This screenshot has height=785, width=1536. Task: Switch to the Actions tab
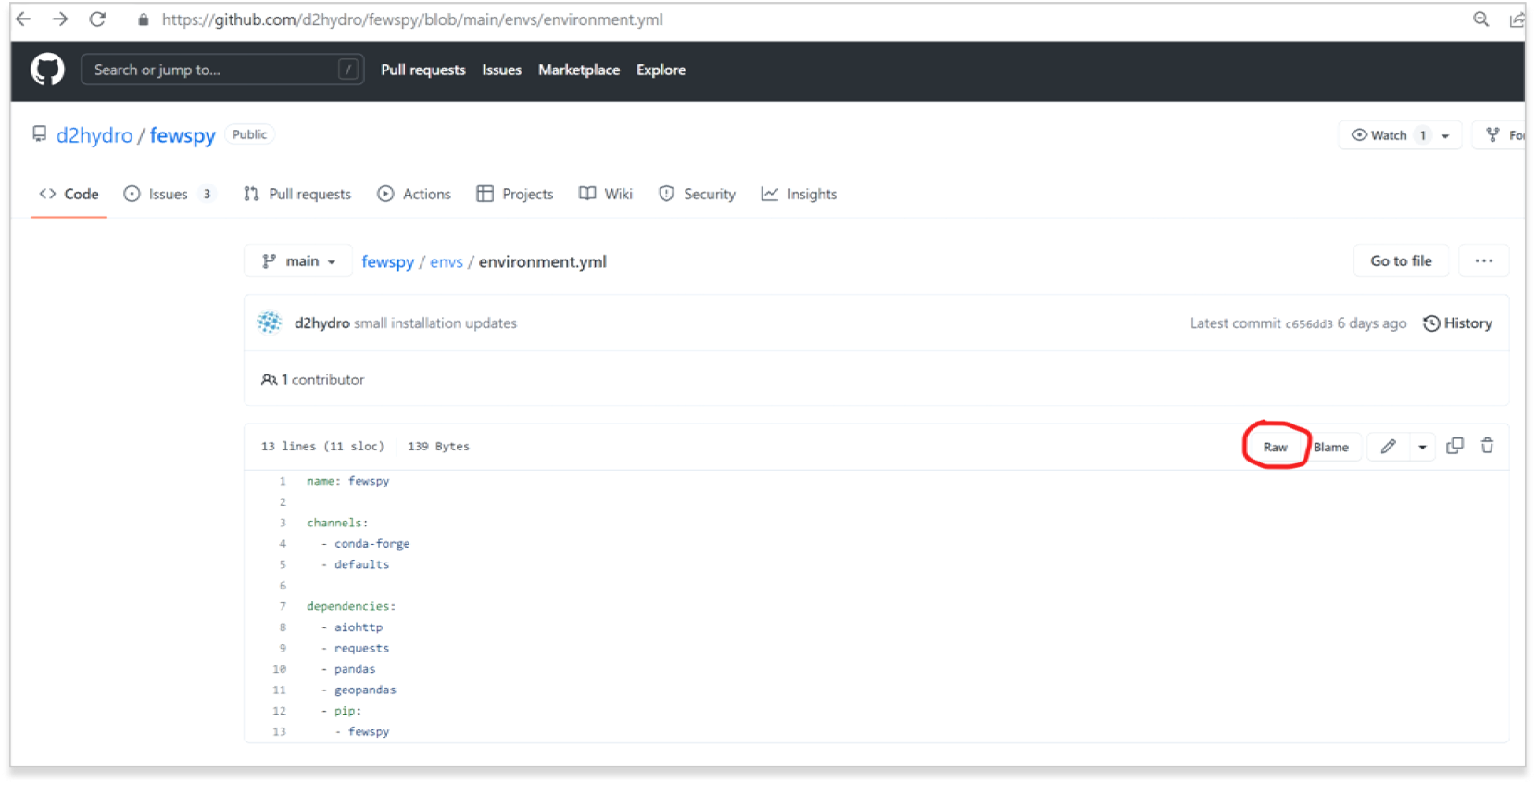click(414, 194)
